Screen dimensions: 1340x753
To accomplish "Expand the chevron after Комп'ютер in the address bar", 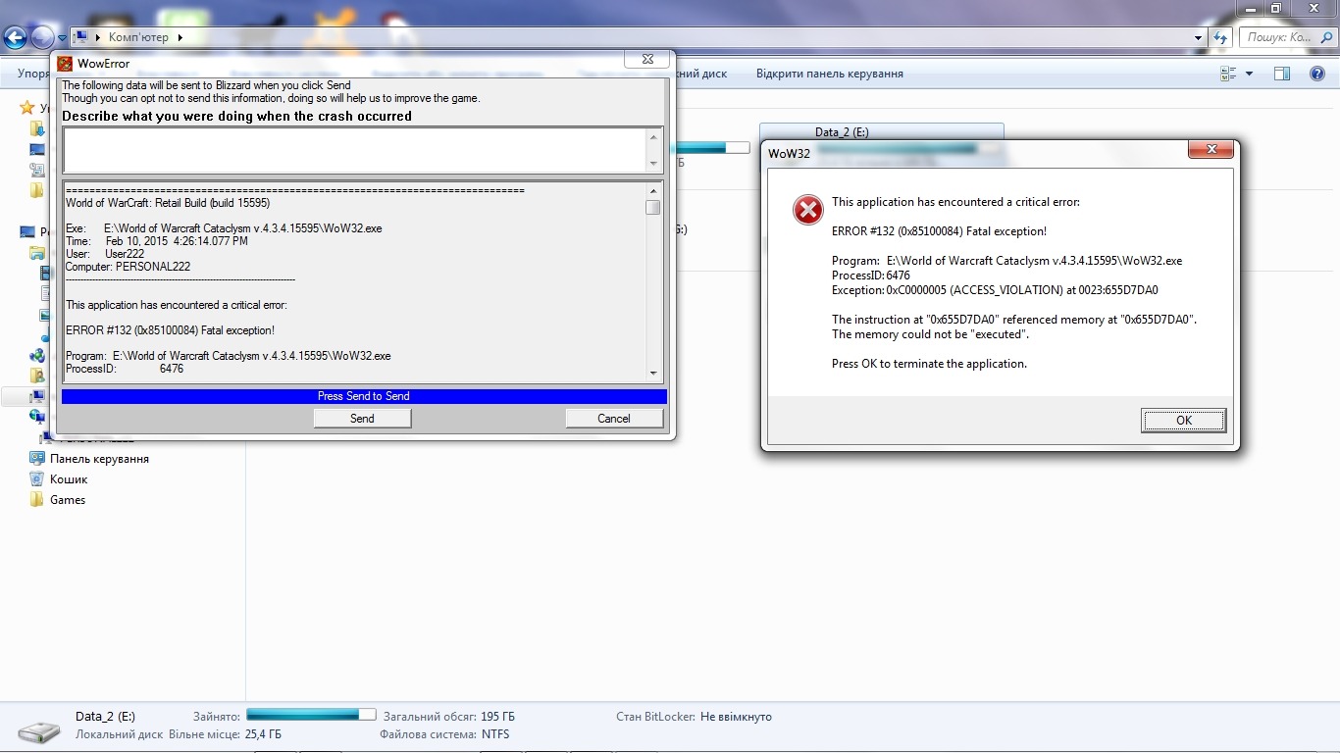I will [180, 37].
